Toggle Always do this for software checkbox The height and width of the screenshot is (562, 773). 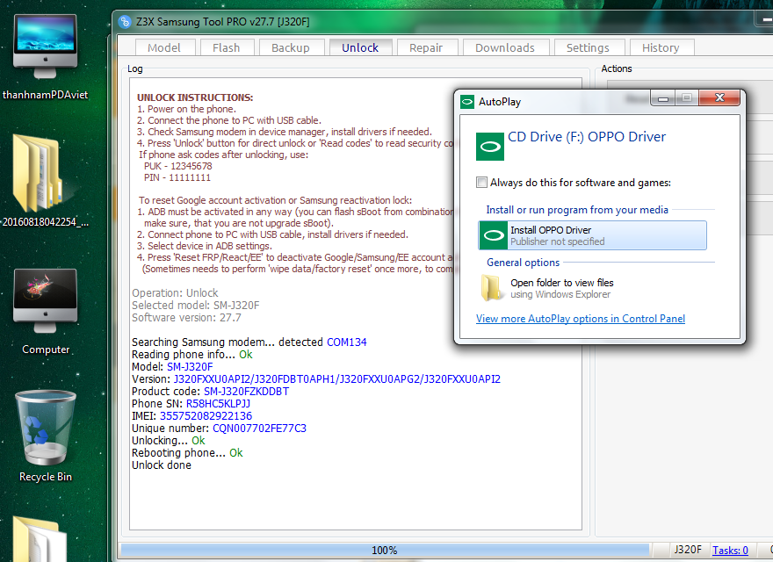click(x=481, y=183)
